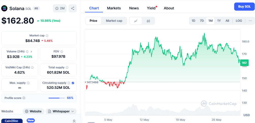Image resolution: width=255 pixels, height=123 pixels.
Task: Click the 19 May date axis label
Action: (181, 120)
